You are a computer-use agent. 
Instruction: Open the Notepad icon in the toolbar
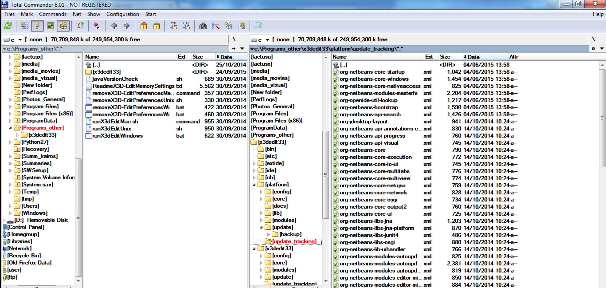258,26
